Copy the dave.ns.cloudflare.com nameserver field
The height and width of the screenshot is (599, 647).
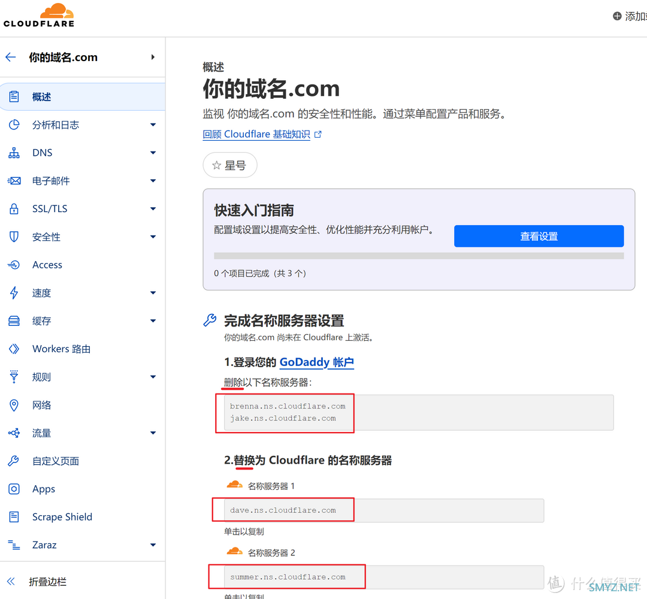pos(384,510)
